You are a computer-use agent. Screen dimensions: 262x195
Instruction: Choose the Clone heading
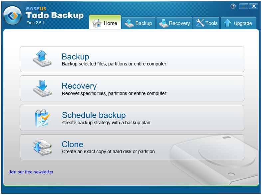coord(73,144)
